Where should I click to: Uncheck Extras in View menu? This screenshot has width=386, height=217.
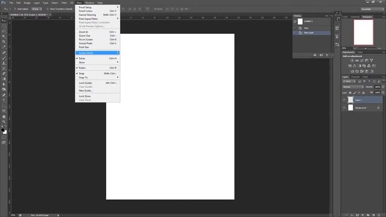[x=98, y=58]
